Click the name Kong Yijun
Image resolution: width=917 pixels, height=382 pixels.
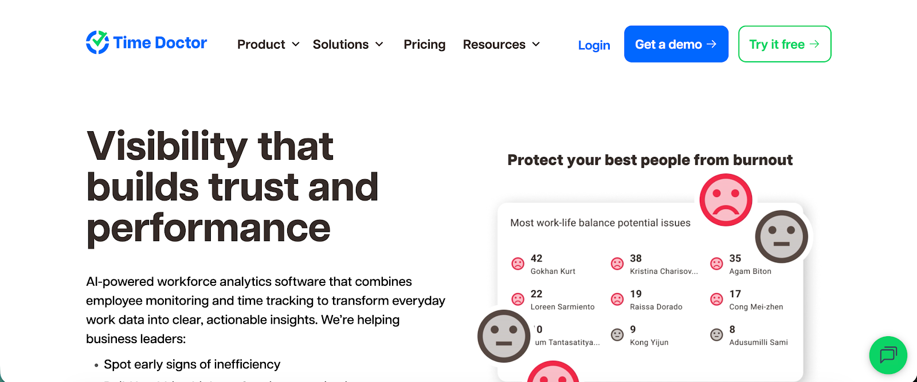tap(649, 342)
